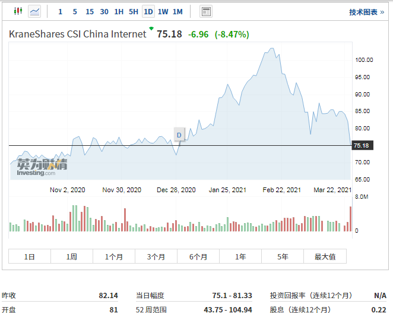The height and width of the screenshot is (313, 393).
Task: Switch to the 1个月 range tab
Action: [114, 256]
